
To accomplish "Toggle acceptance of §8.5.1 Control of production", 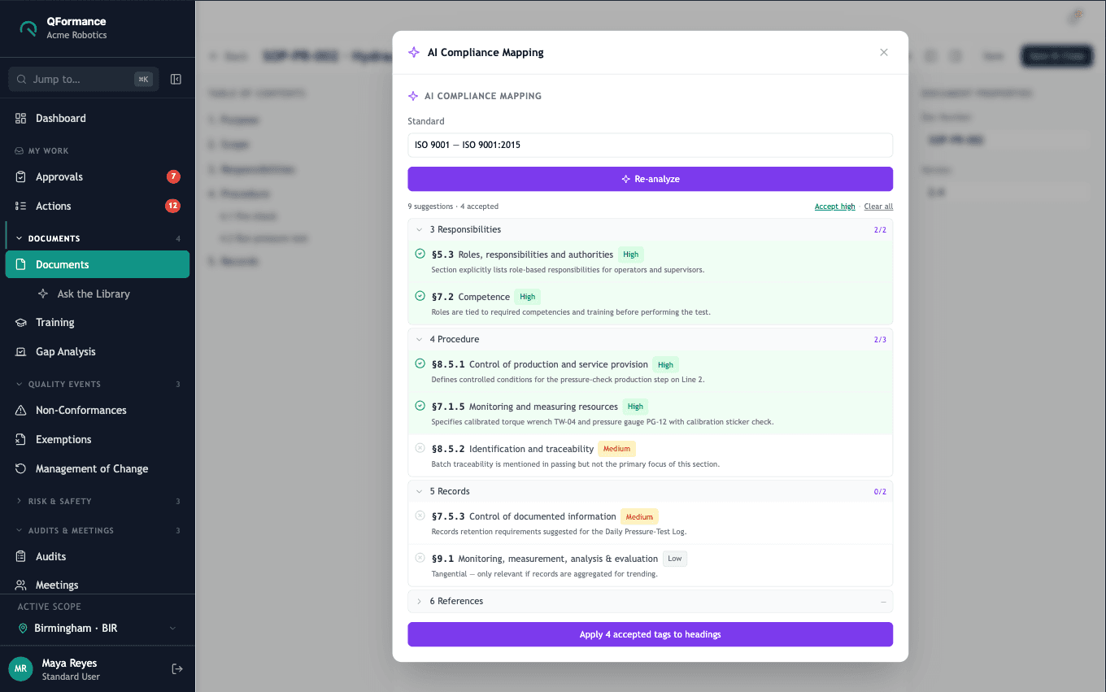I will pos(420,363).
